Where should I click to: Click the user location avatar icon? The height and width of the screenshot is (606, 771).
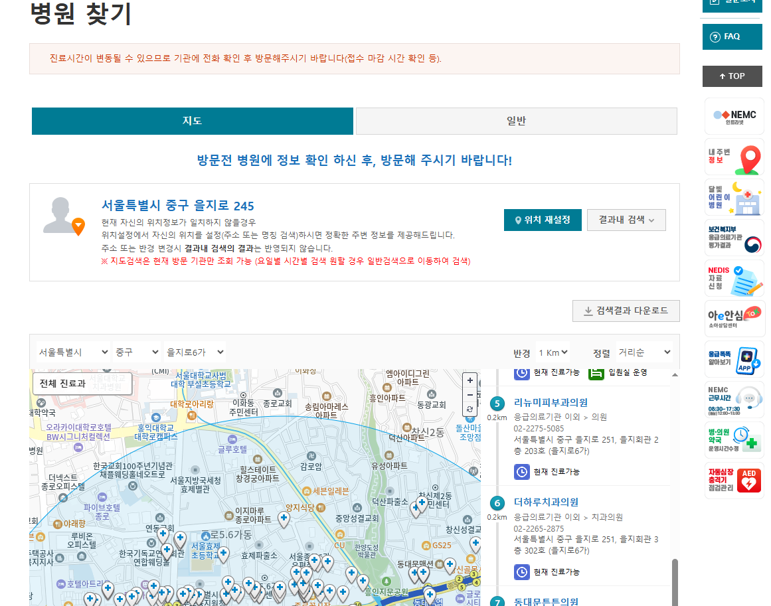(64, 216)
